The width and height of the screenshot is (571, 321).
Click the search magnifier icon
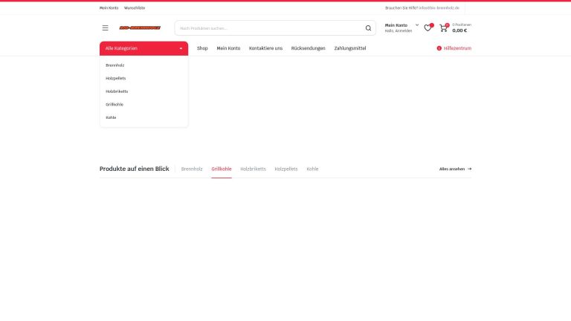pyautogui.click(x=368, y=28)
